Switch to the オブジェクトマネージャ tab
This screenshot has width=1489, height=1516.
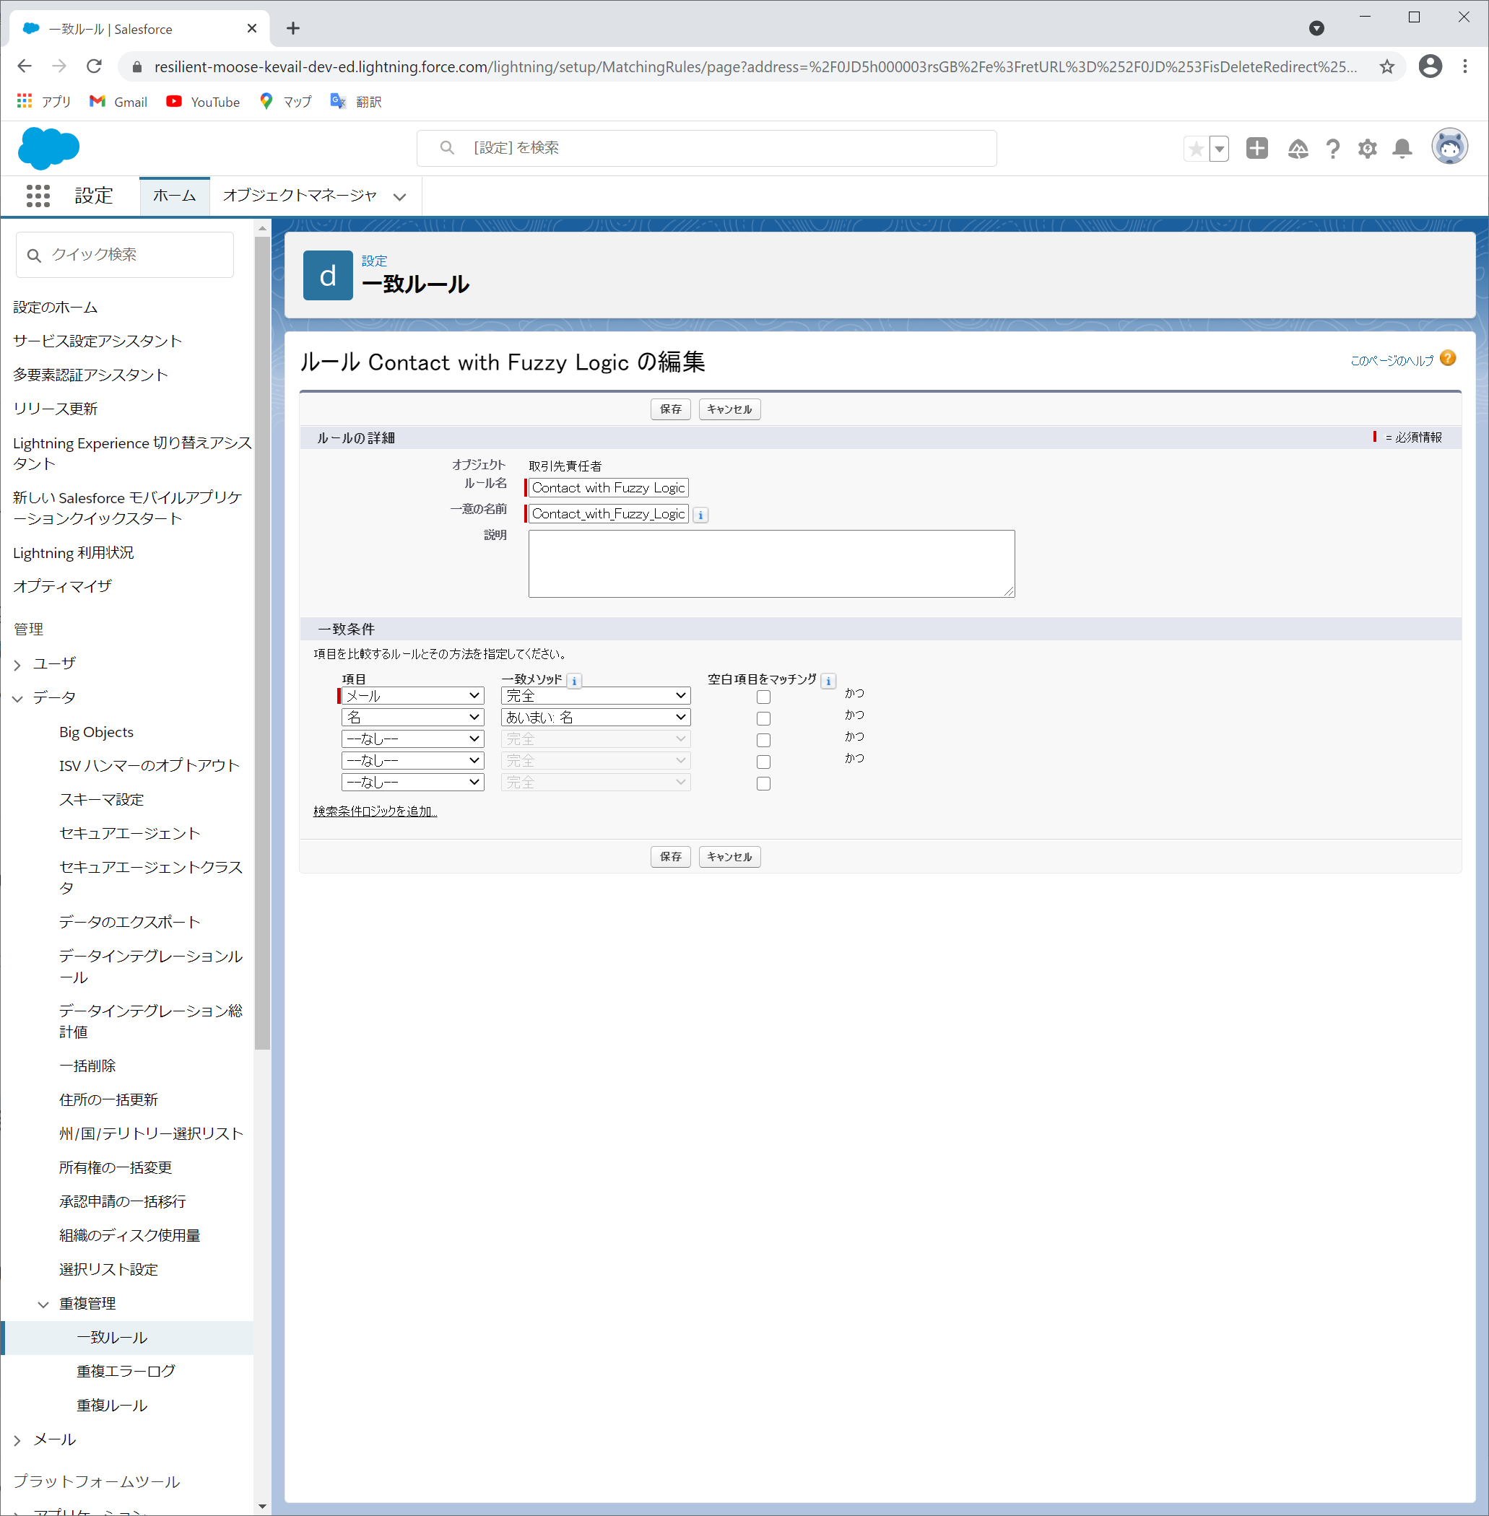tap(300, 196)
